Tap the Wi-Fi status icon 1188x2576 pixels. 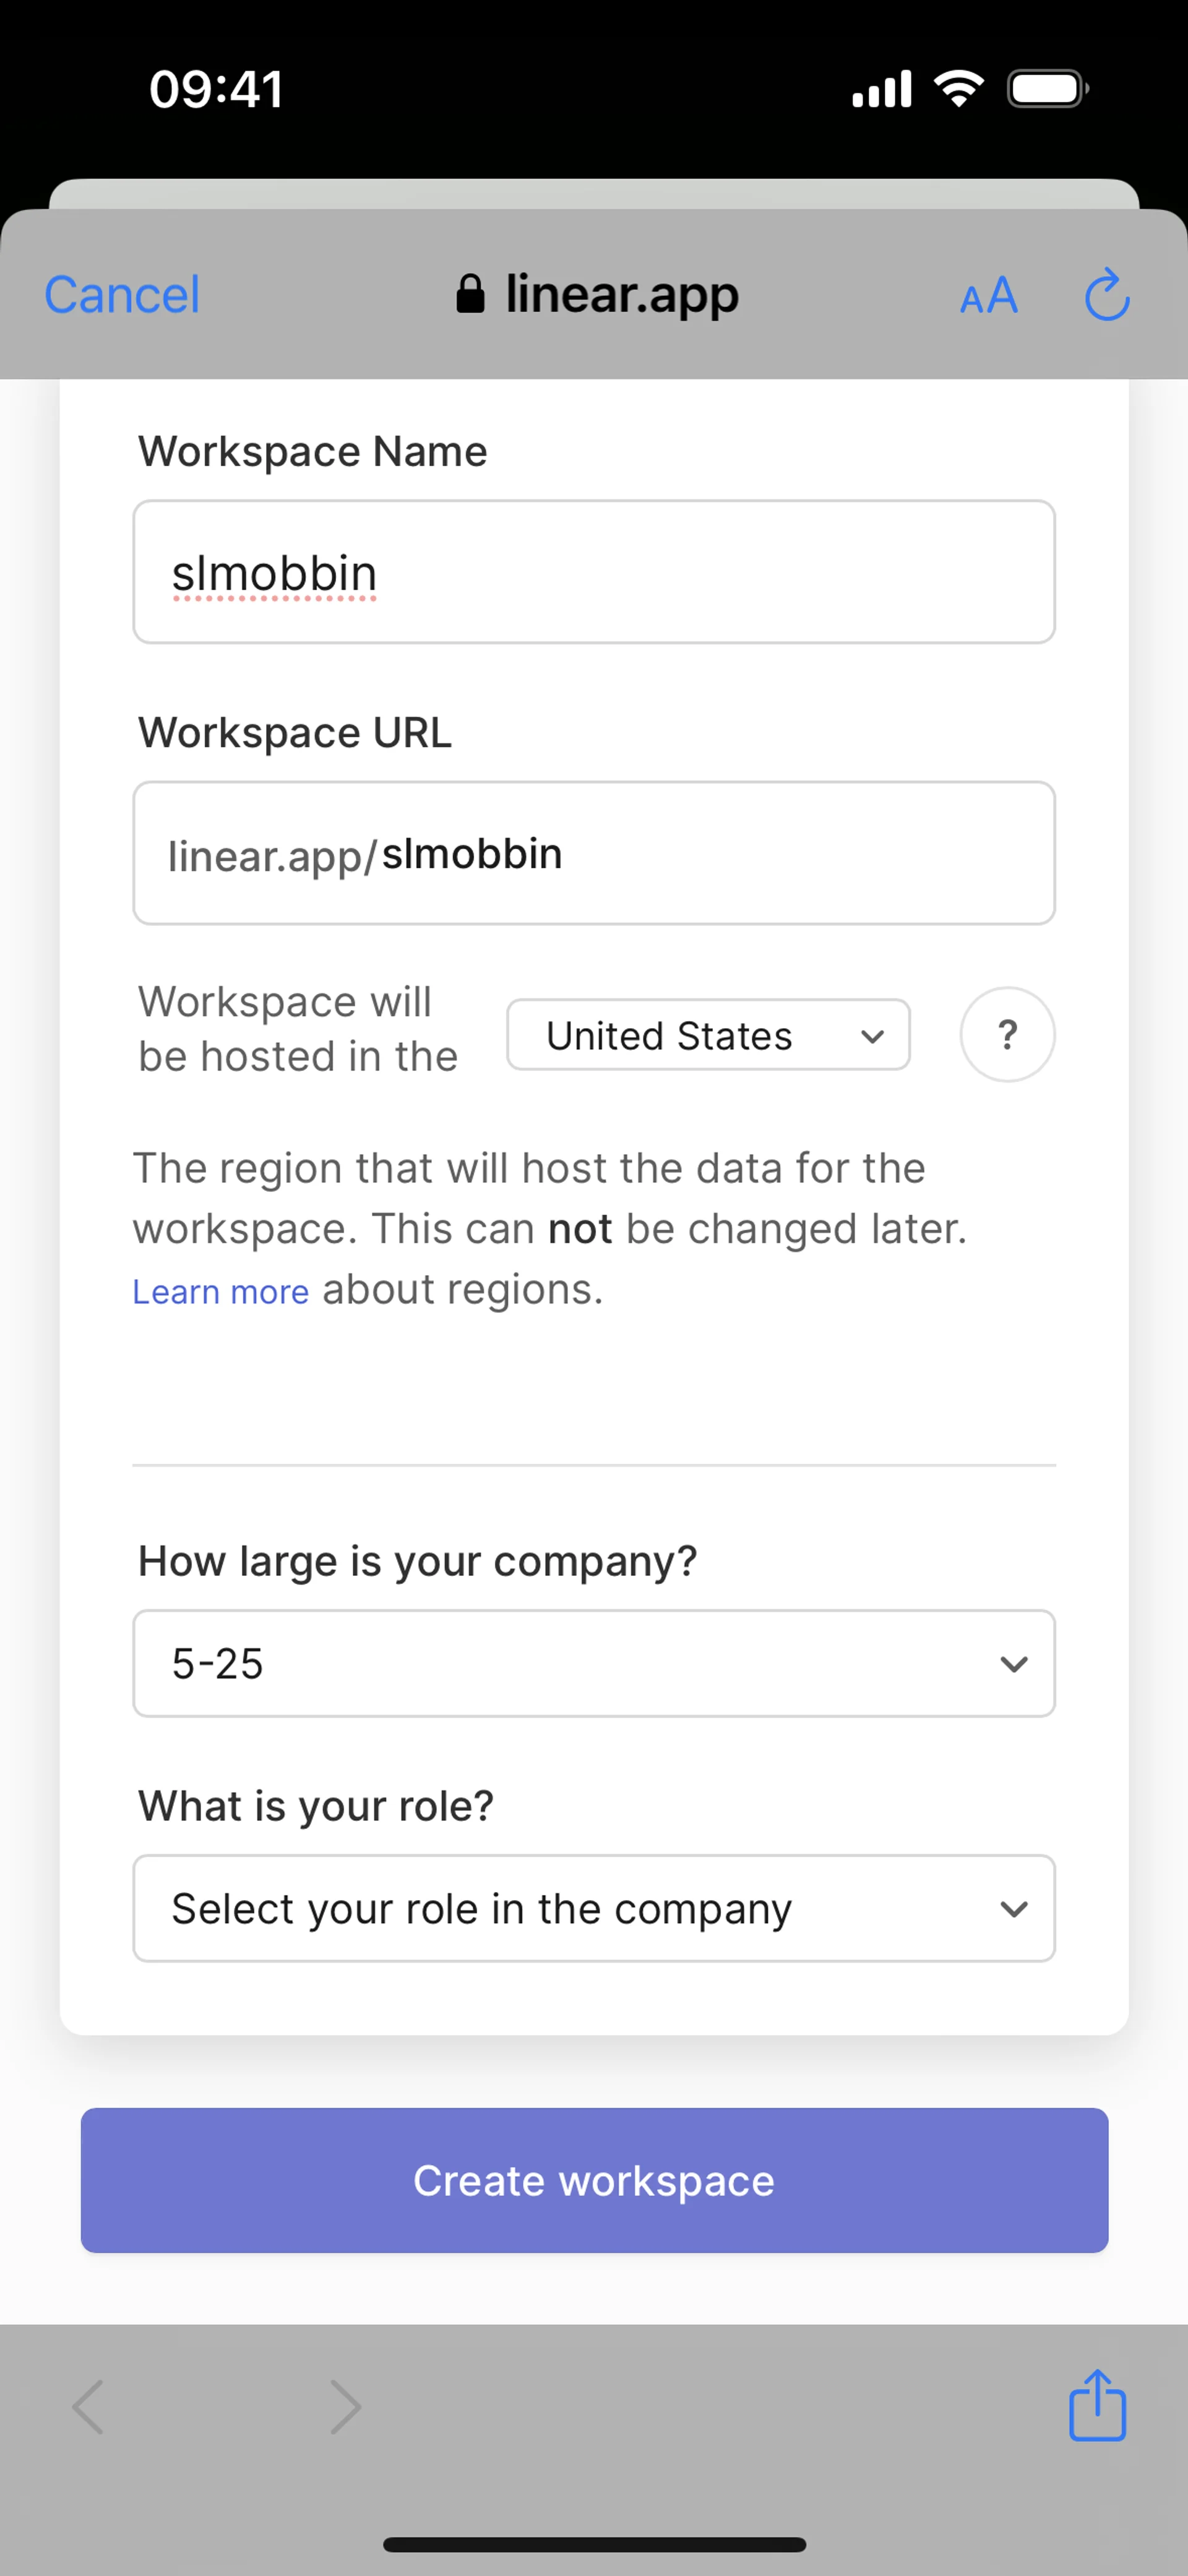(958, 89)
